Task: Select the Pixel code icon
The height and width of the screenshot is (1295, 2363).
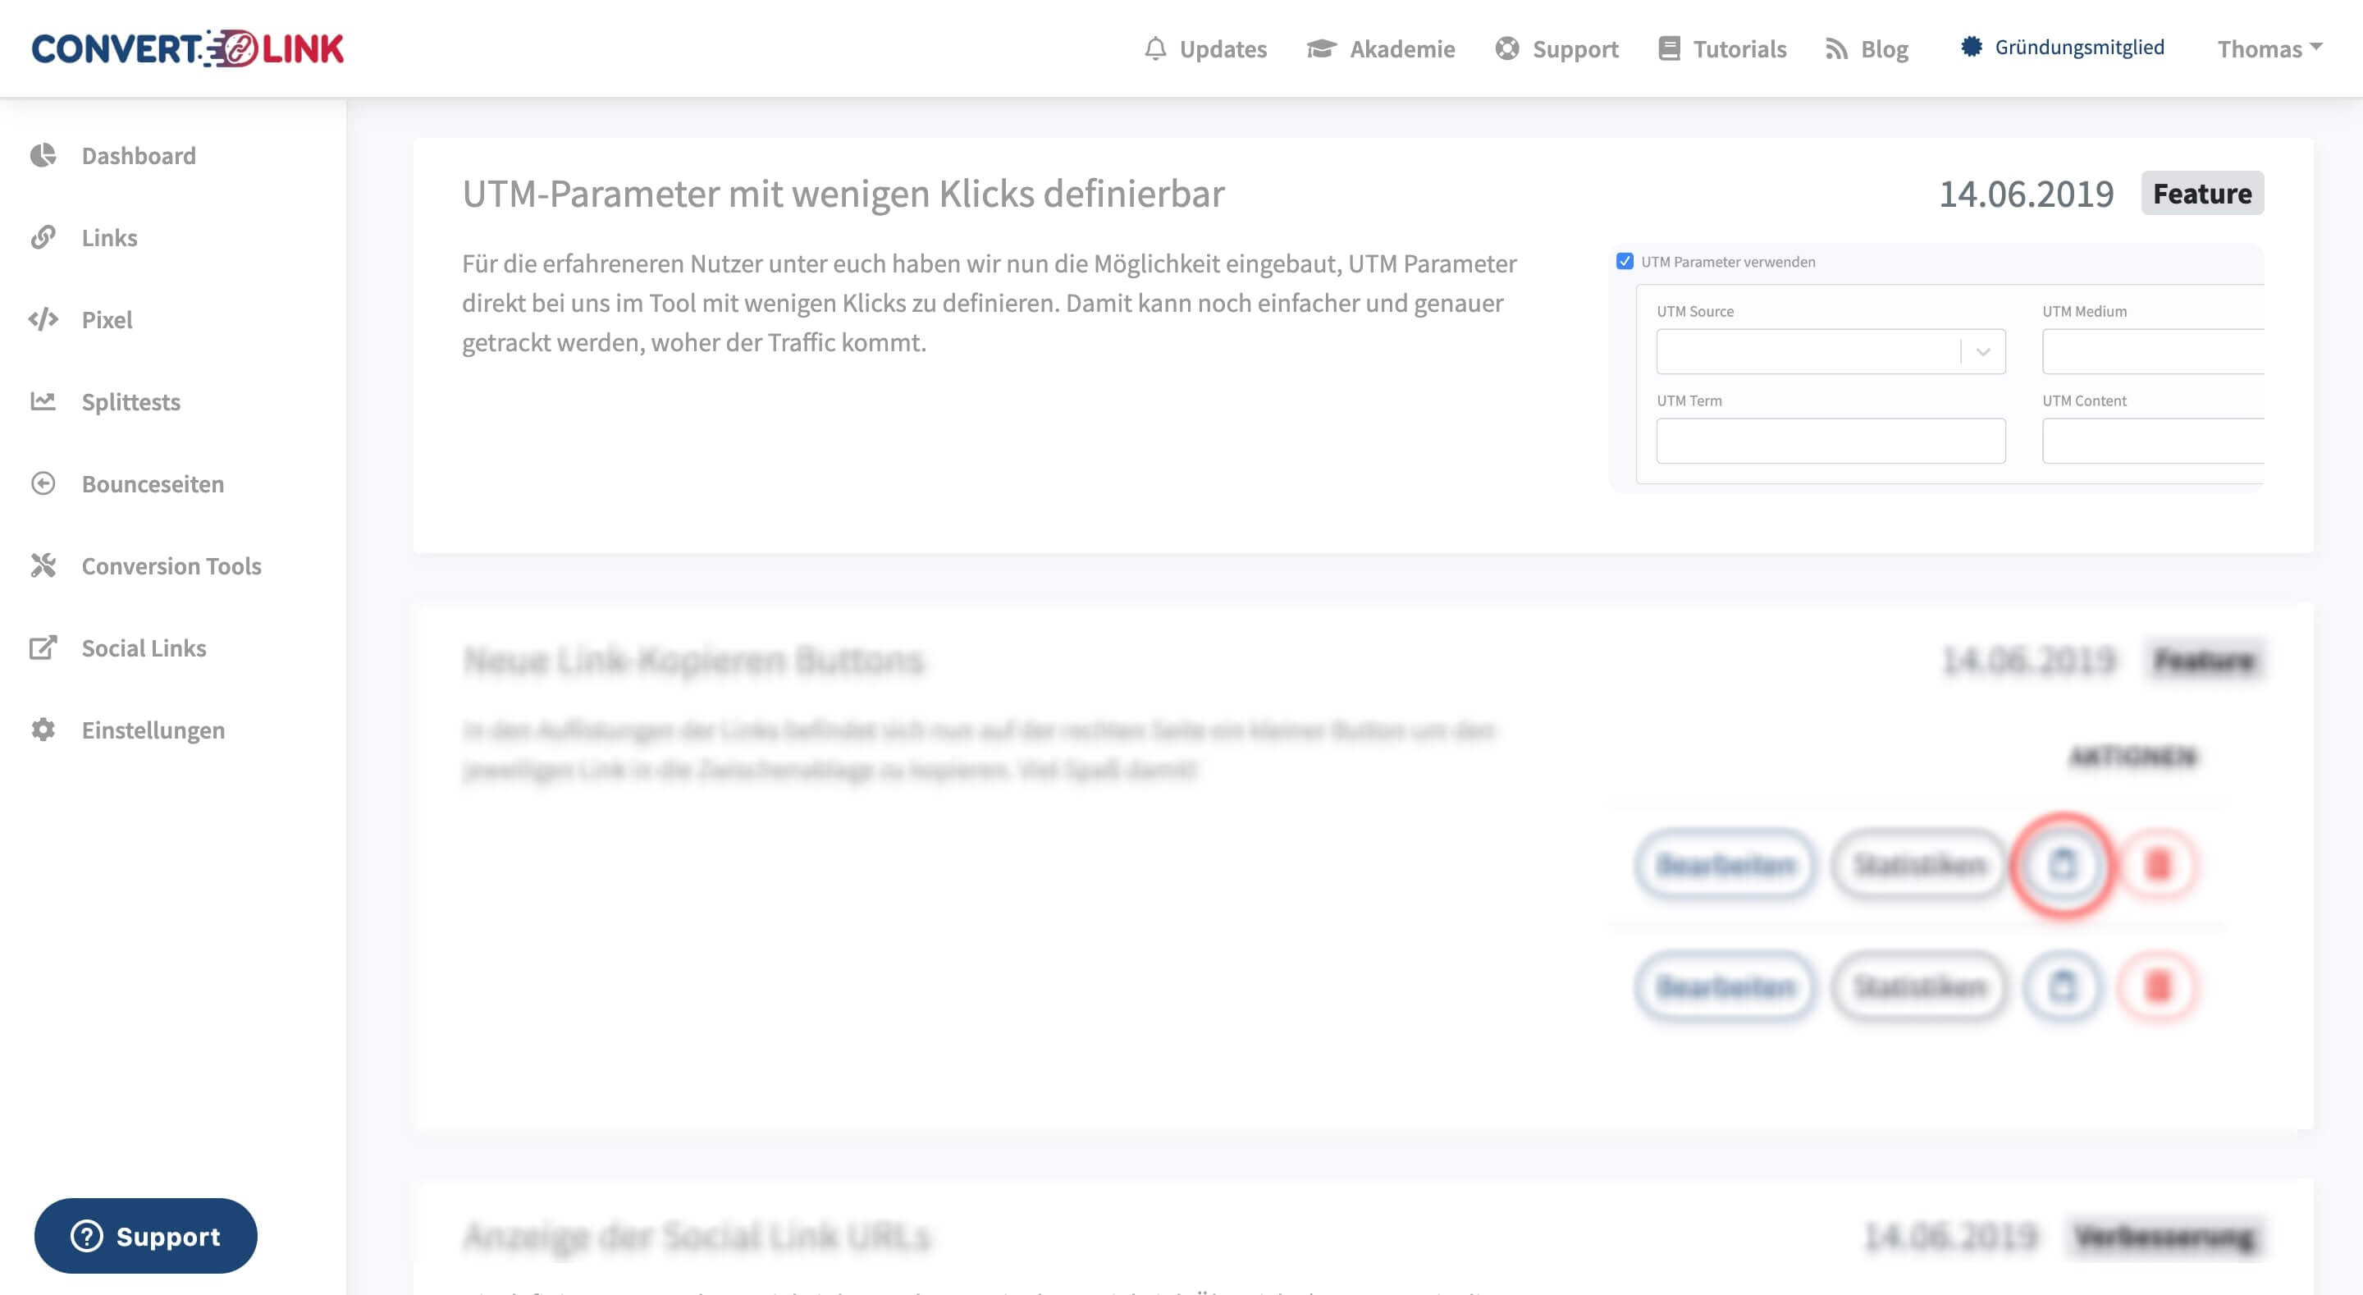Action: (x=43, y=319)
